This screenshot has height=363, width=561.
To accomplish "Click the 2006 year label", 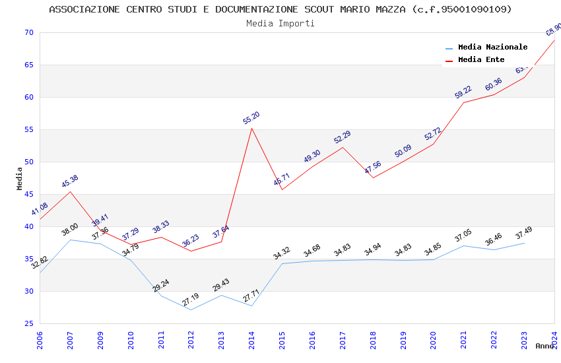I will [40, 340].
